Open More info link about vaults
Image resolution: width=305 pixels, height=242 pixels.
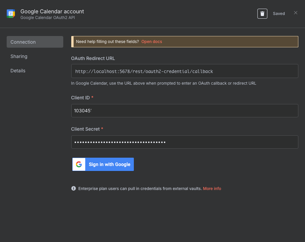click(x=212, y=188)
